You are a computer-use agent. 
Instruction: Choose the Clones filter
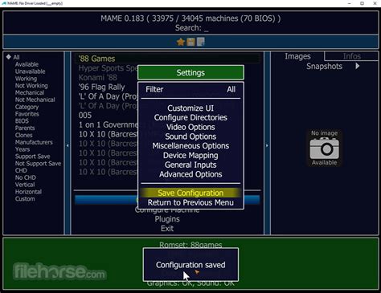click(x=23, y=135)
